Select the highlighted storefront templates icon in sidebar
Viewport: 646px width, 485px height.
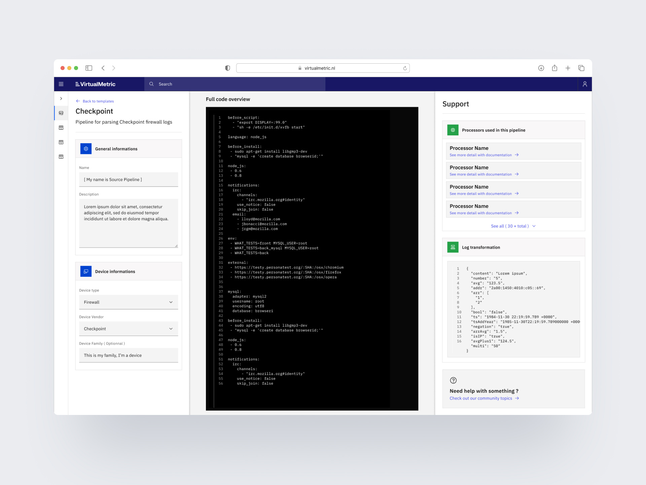click(x=61, y=113)
